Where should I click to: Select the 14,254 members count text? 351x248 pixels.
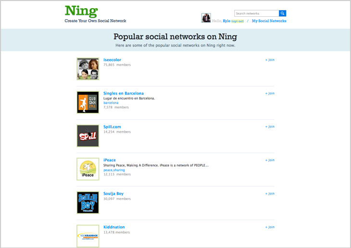pos(117,132)
